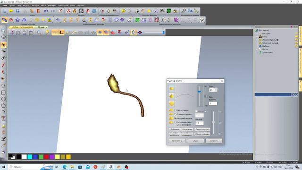Image resolution: width=302 pixels, height=170 pixels.
Task: Click the Угол angle input field
Action: [212, 90]
